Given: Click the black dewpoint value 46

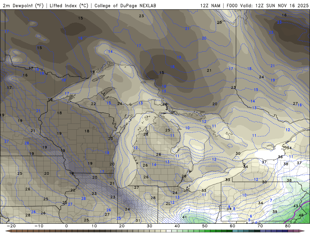Looking at the screenshot, I should tap(301, 215).
